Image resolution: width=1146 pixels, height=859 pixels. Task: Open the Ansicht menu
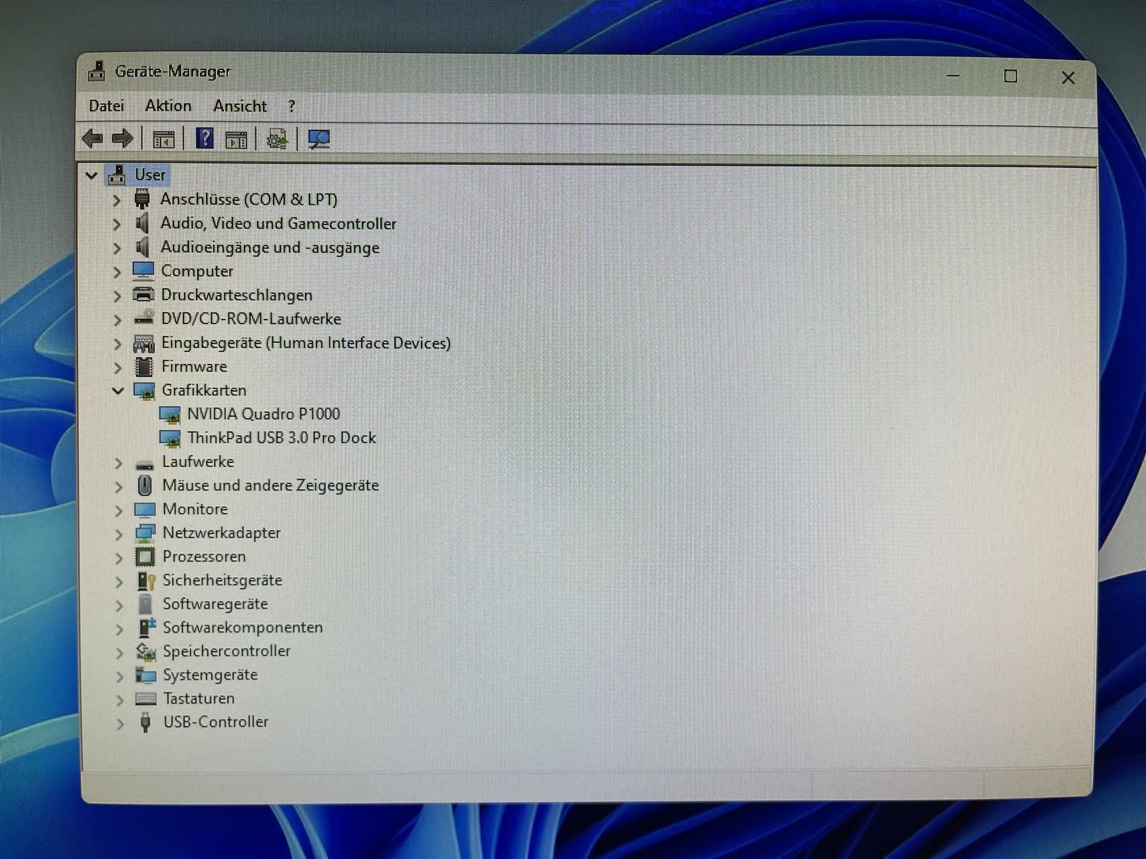[x=240, y=106]
